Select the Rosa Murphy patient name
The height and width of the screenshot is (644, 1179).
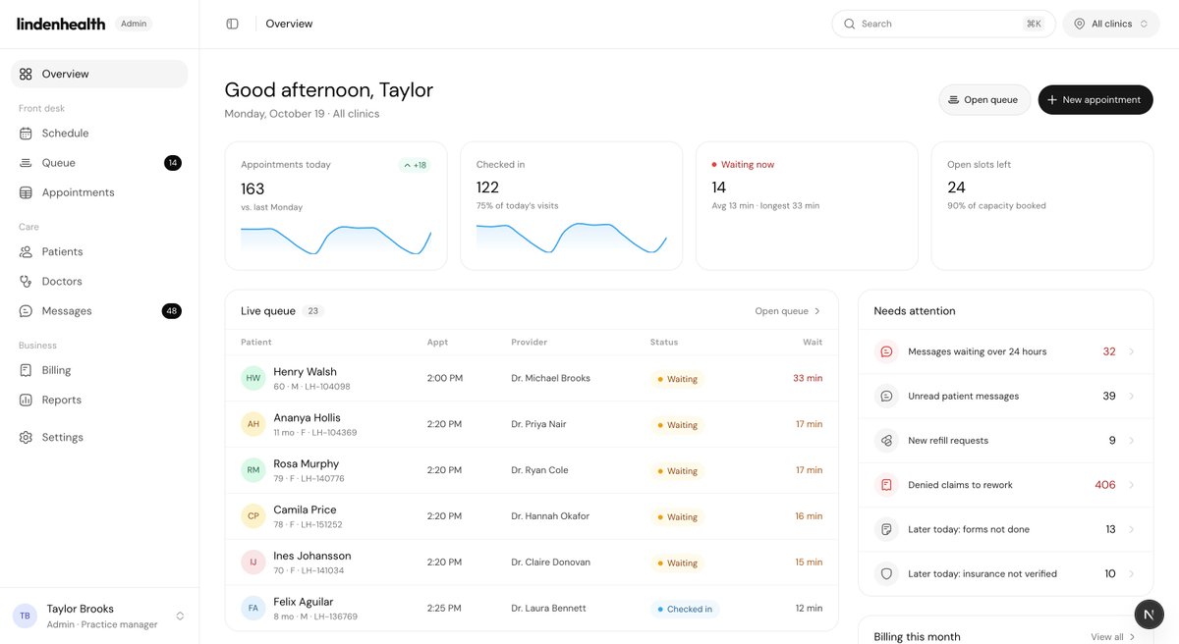tap(307, 463)
